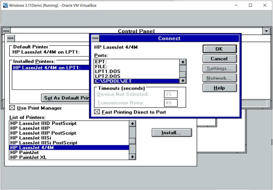Select FILE: port in Ports list
Viewport: 273px width, 190px height.
click(137, 67)
